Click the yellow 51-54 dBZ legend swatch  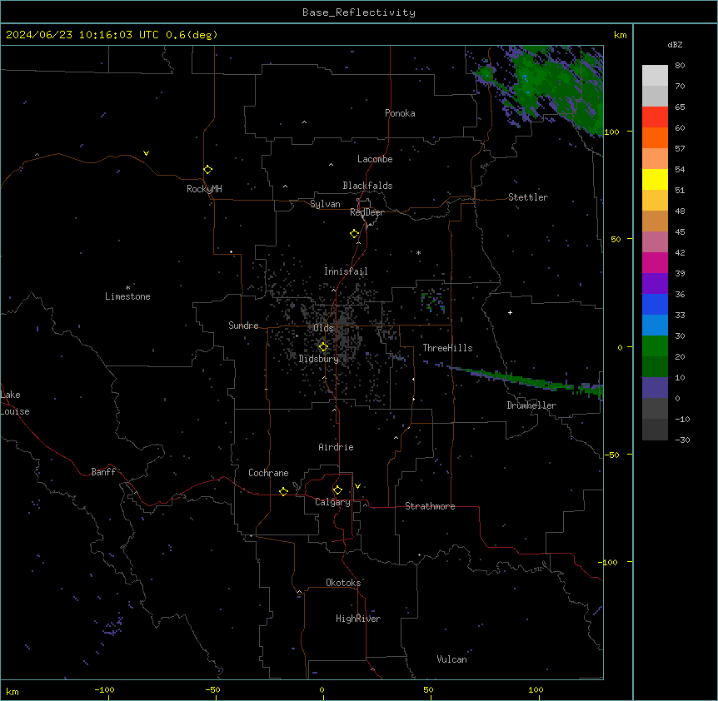coord(655,179)
